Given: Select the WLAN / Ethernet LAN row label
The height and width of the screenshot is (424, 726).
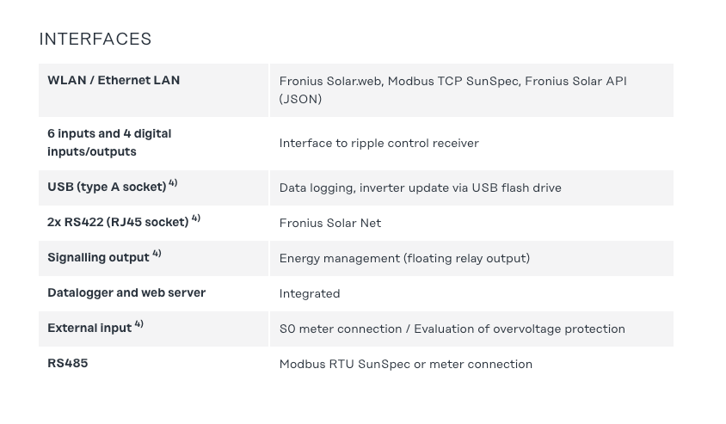Looking at the screenshot, I should tap(114, 80).
